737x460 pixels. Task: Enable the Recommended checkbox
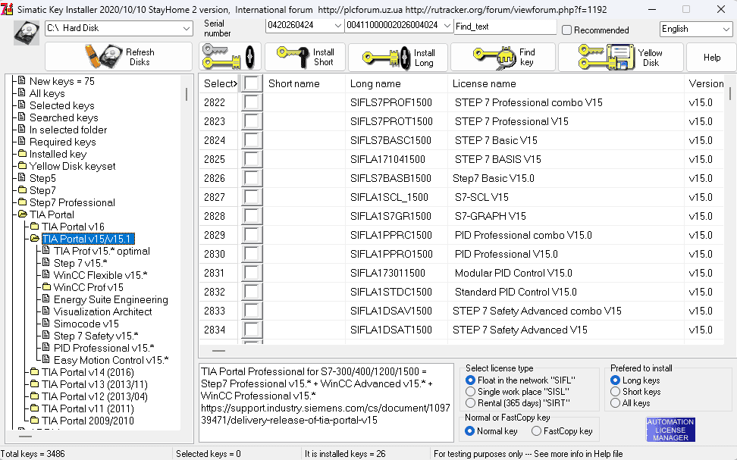click(x=567, y=30)
